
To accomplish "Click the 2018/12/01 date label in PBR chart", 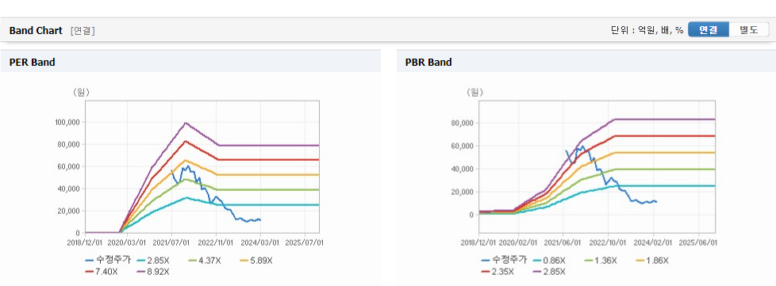I will [x=478, y=243].
